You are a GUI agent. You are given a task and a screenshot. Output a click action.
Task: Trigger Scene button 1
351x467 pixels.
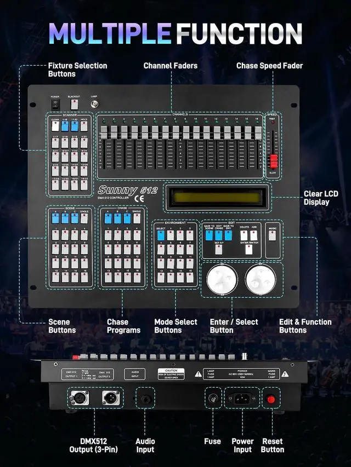coord(55,235)
